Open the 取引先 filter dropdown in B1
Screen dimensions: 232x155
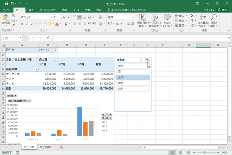click(x=55, y=50)
